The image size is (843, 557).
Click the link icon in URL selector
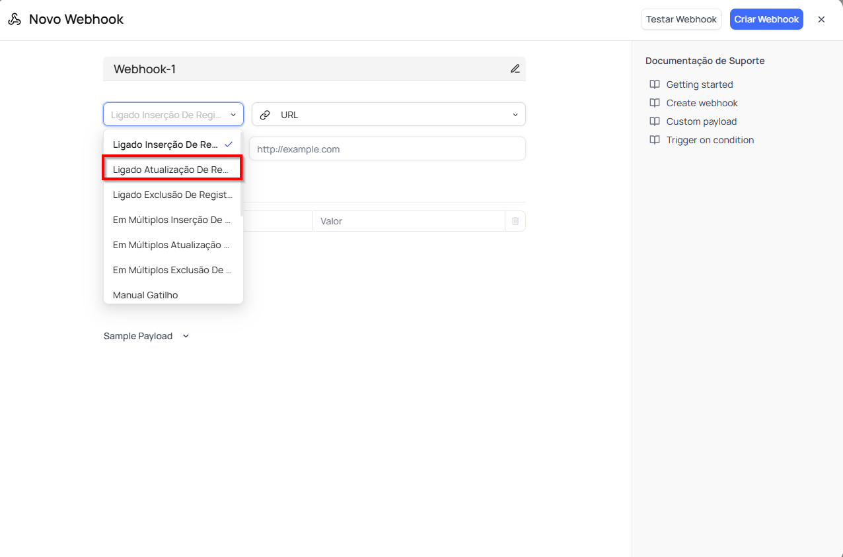(265, 115)
